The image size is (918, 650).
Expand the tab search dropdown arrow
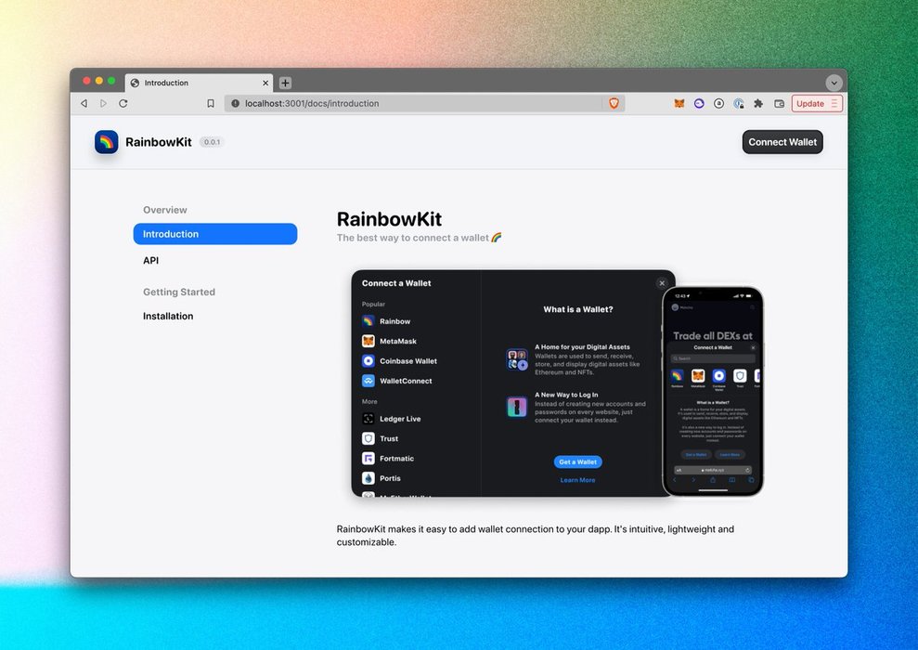point(834,83)
